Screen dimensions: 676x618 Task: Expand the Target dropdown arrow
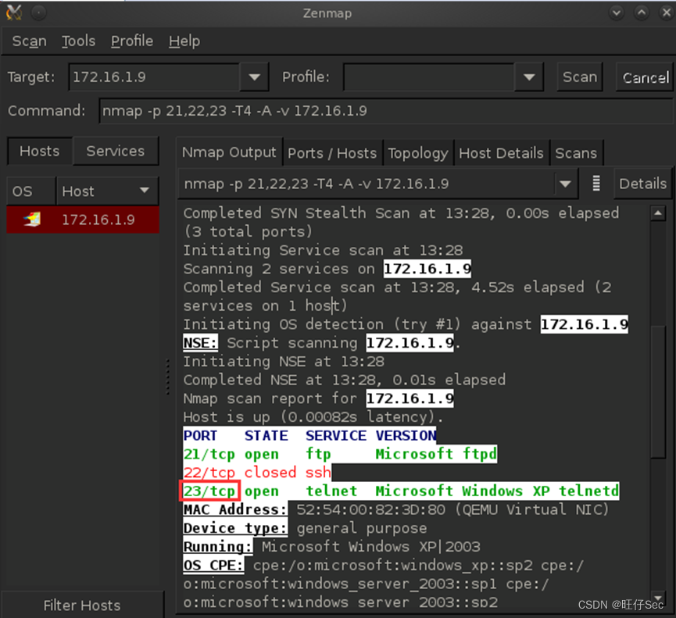(254, 77)
